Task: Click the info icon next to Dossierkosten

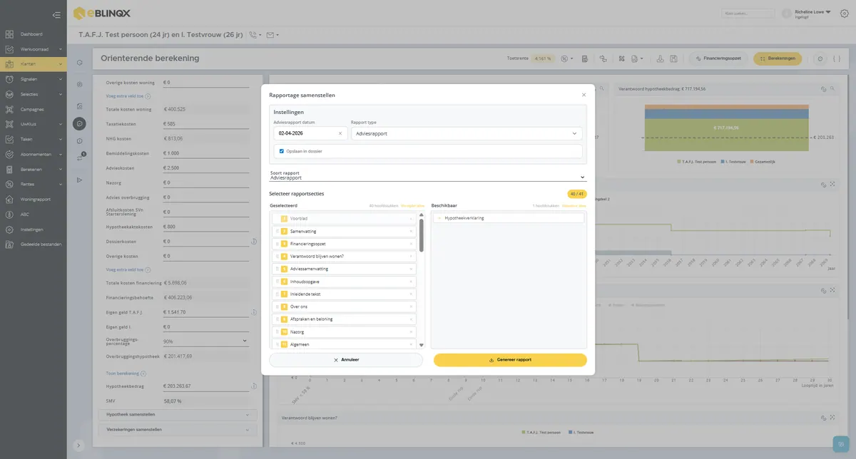Action: [x=255, y=242]
